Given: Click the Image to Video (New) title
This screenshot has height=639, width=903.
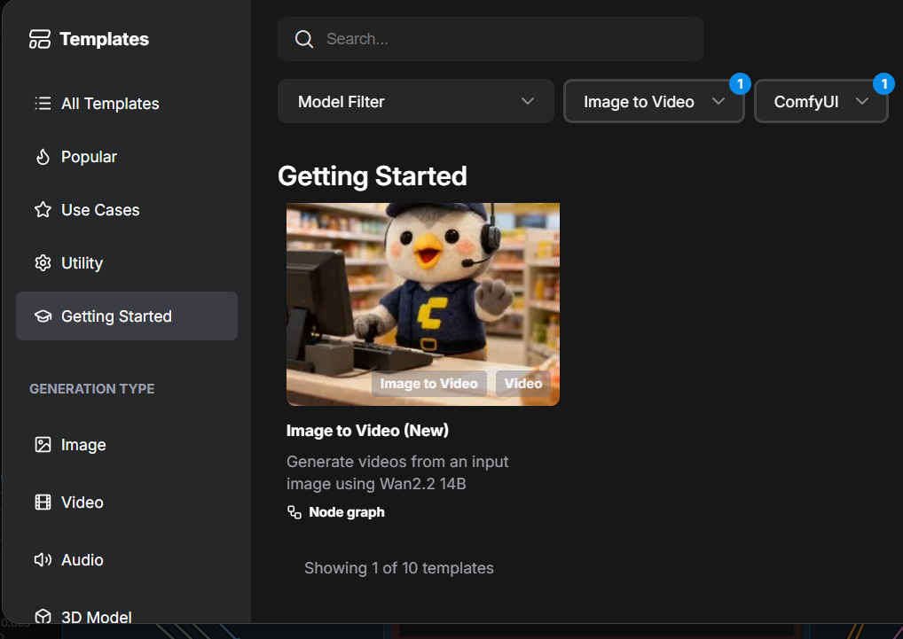Looking at the screenshot, I should click(367, 430).
